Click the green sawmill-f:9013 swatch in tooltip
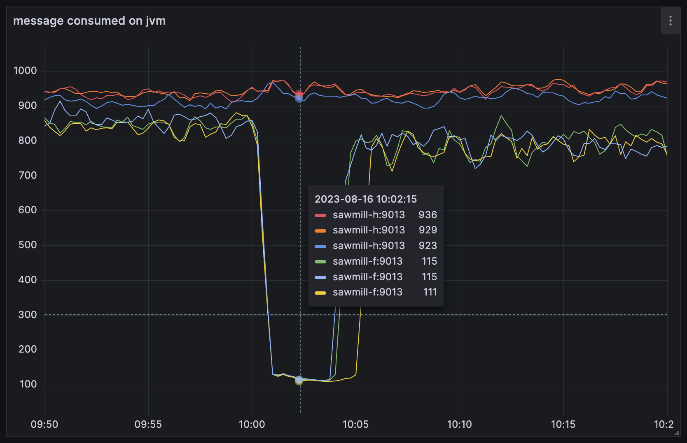687x443 pixels. (320, 262)
